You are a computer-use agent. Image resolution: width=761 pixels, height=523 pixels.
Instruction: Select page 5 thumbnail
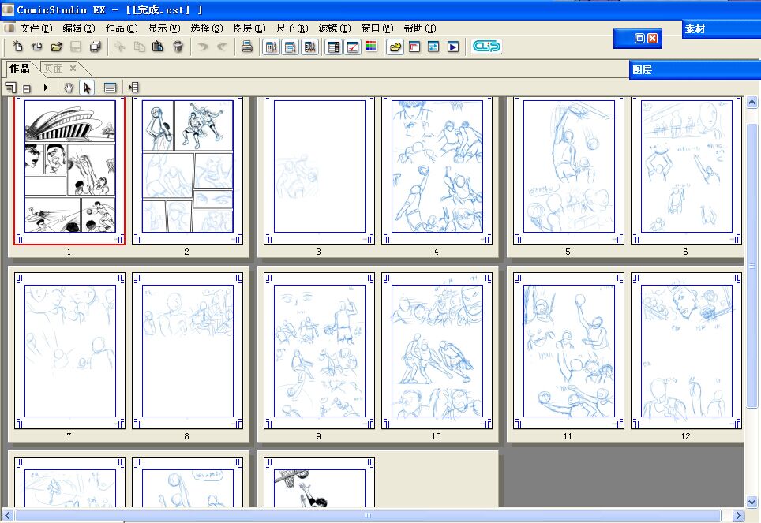(x=569, y=170)
